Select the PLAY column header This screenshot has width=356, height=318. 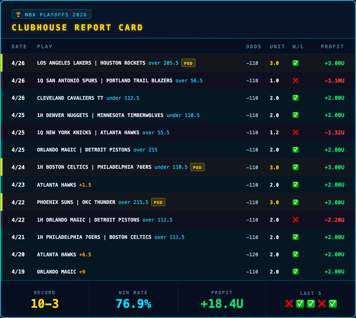(44, 46)
